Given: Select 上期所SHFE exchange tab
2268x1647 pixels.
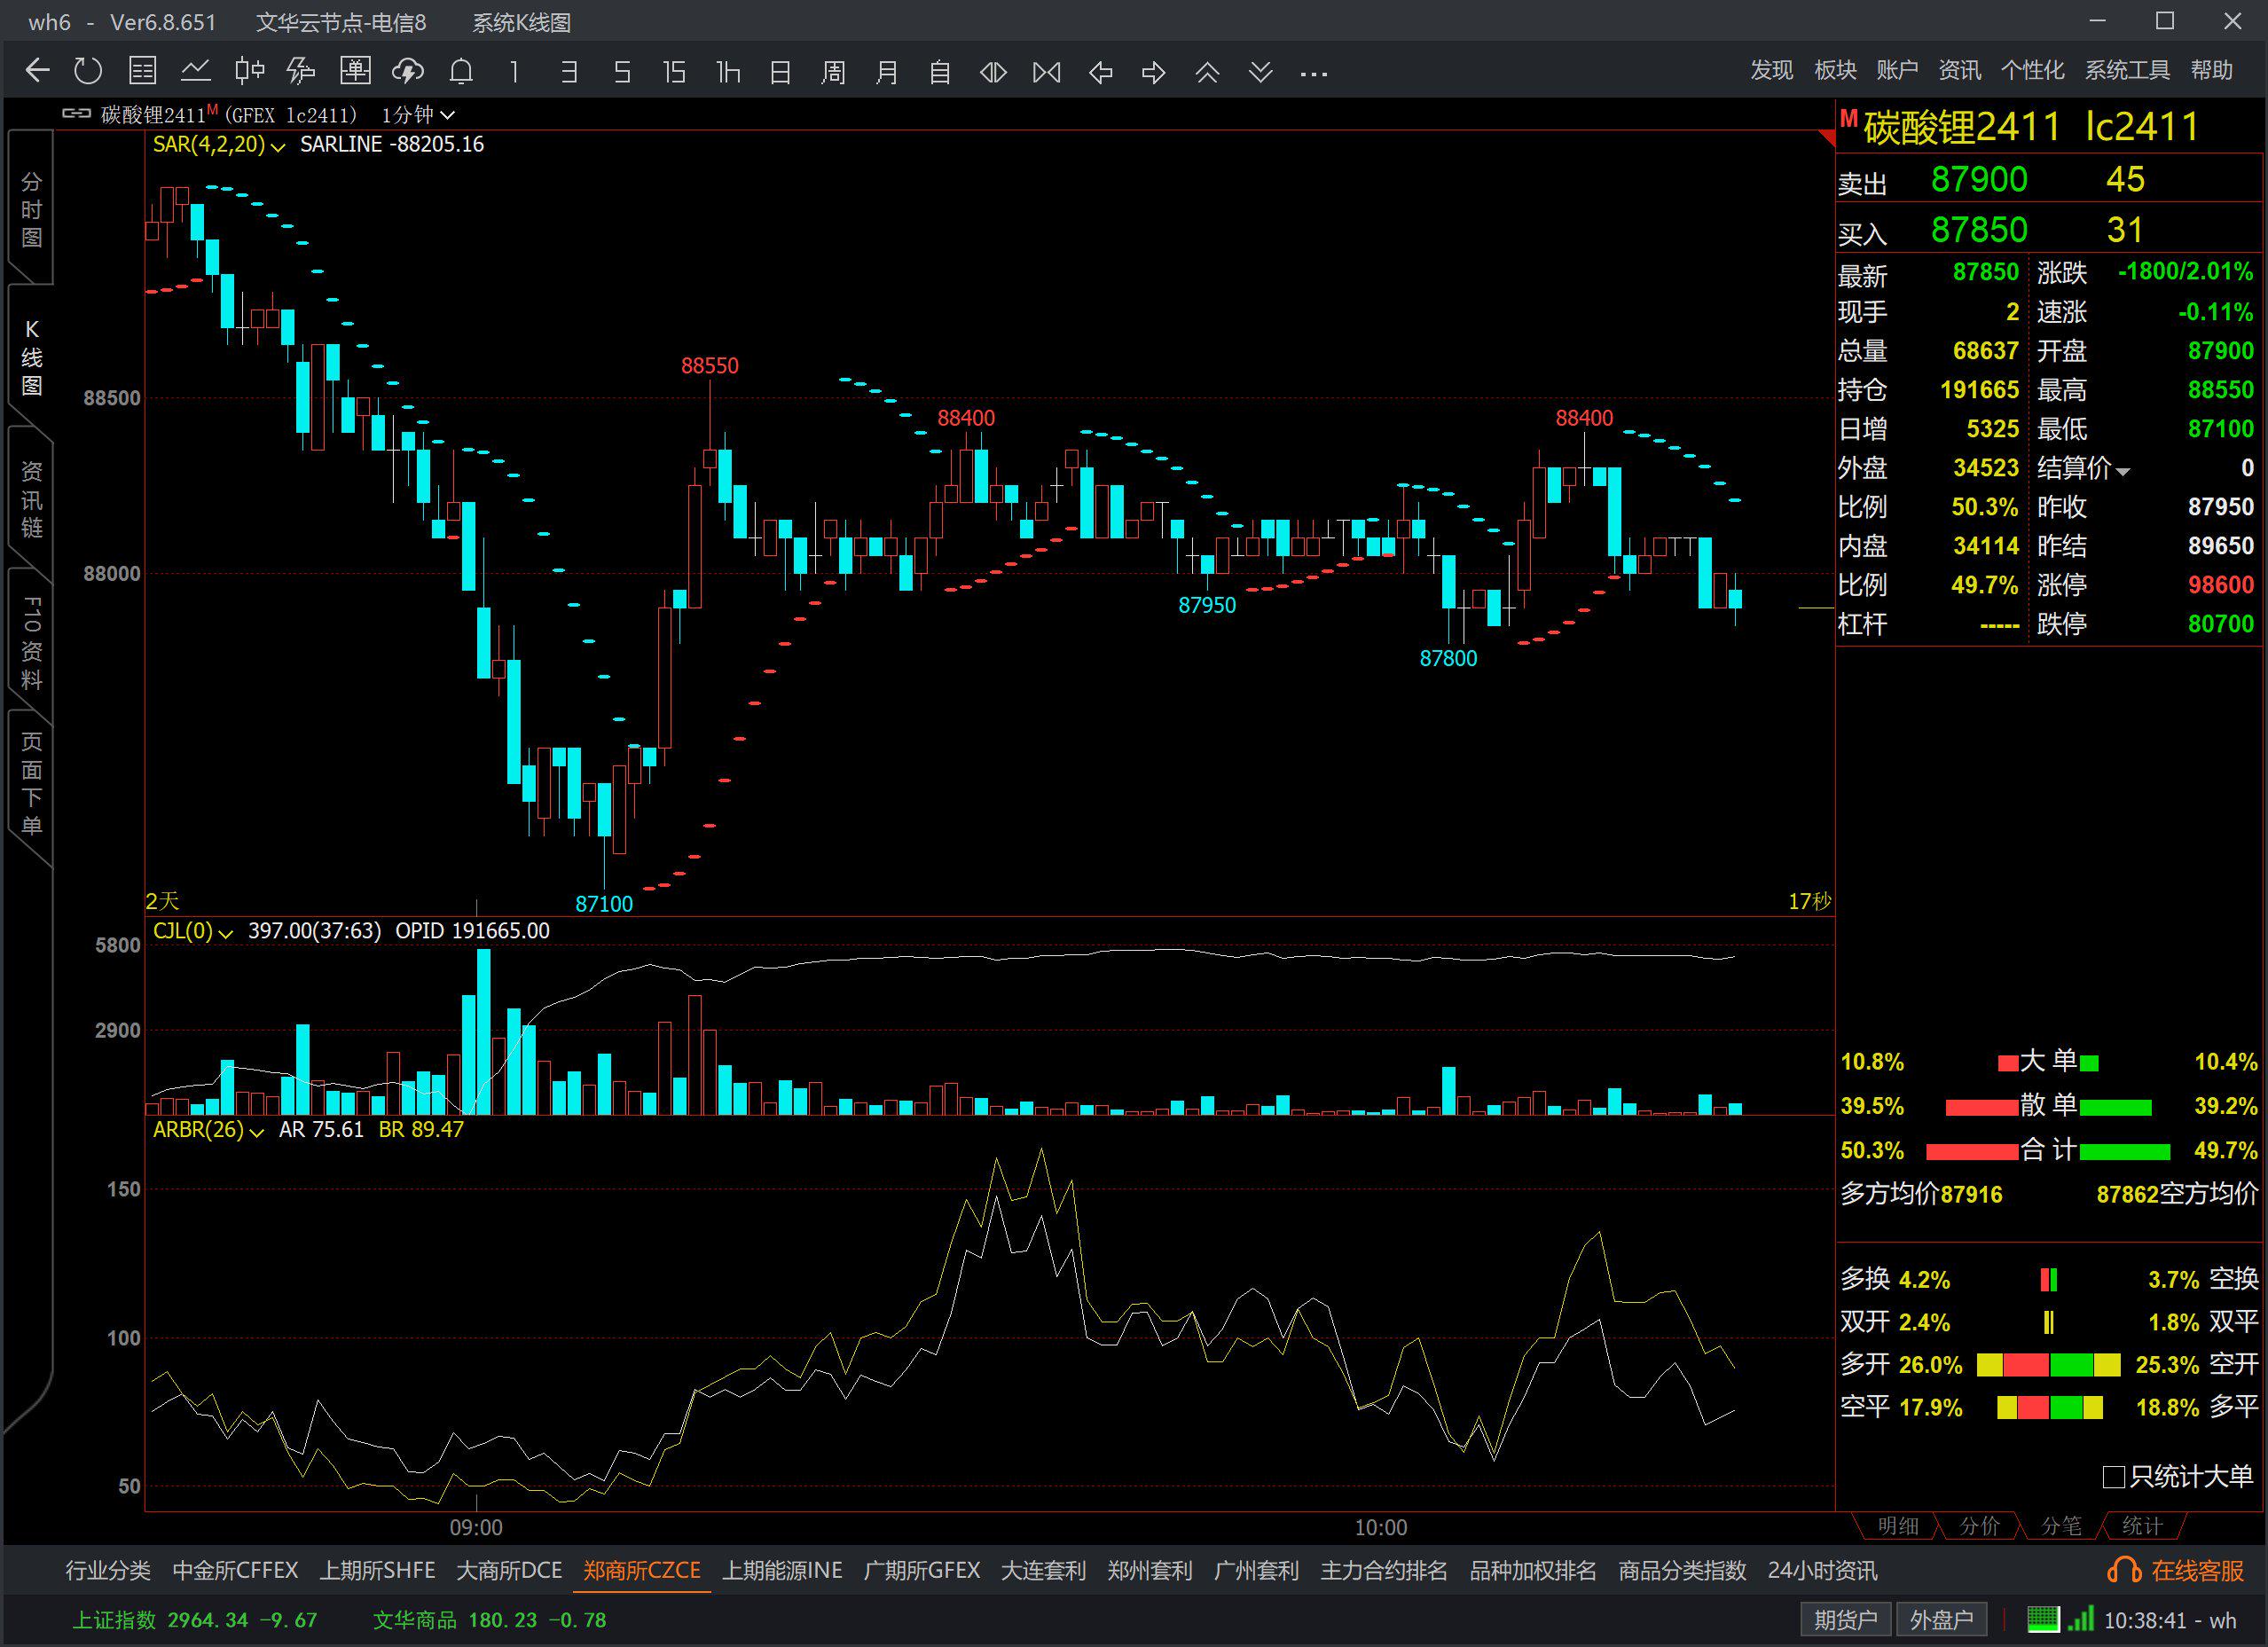Looking at the screenshot, I should click(377, 1570).
